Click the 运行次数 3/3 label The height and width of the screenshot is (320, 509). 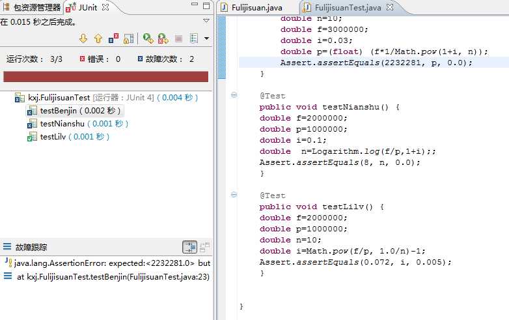34,59
